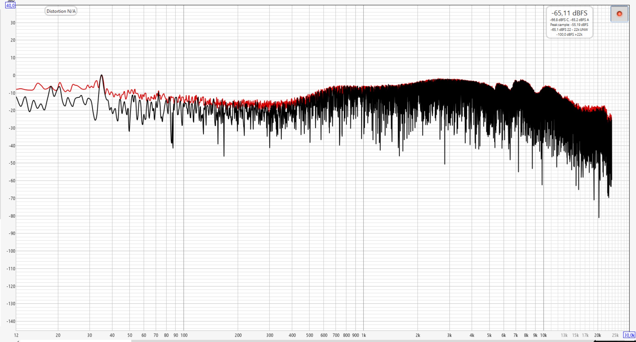This screenshot has width=636, height=342.
Task: Click the red record button
Action: [619, 14]
